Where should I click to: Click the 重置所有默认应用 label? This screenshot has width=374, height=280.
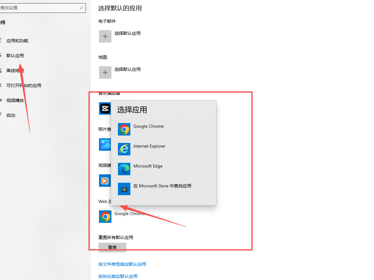coord(116,237)
